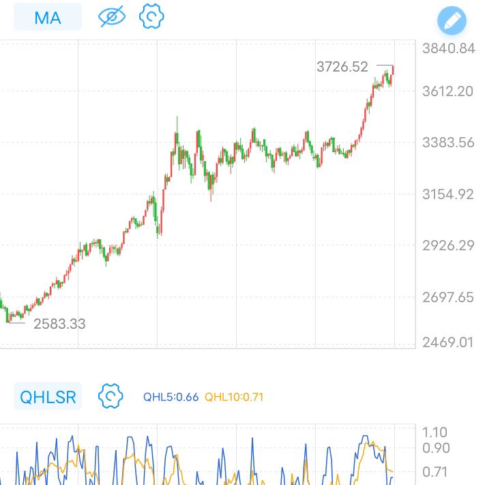This screenshot has width=485, height=485.
Task: Open MA indicator settings gear
Action: [151, 17]
